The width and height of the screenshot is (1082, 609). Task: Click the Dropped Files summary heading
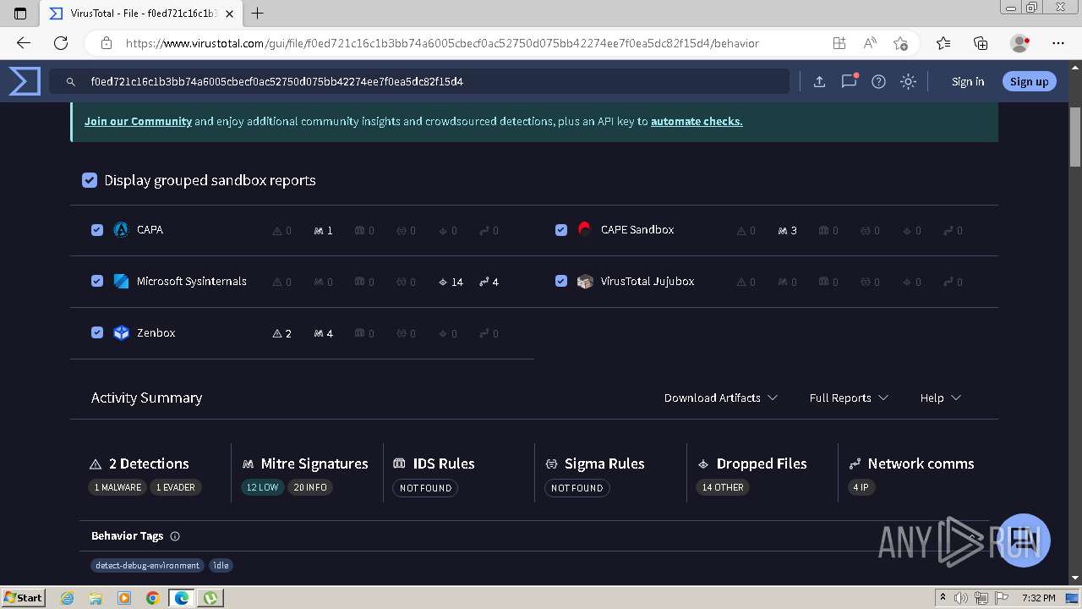[x=762, y=464]
